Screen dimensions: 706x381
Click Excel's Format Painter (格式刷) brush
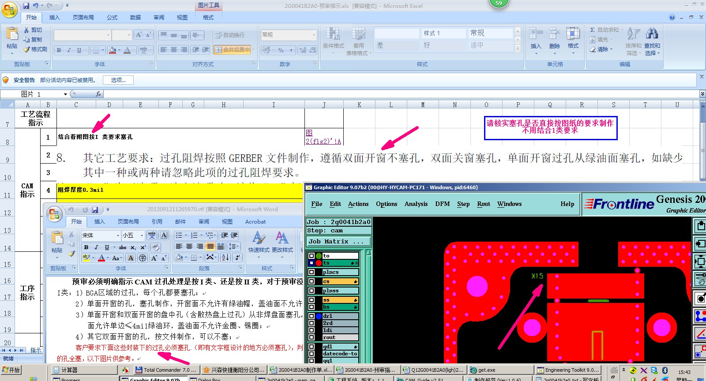pyautogui.click(x=26, y=49)
